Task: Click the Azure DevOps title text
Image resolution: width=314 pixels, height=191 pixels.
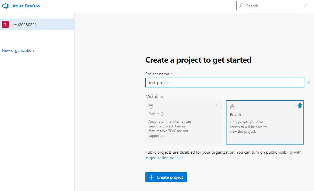Action: point(26,6)
